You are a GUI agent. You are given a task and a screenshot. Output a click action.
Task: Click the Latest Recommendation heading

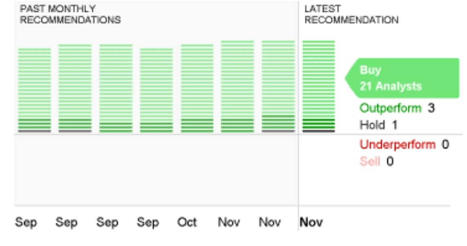pyautogui.click(x=351, y=14)
